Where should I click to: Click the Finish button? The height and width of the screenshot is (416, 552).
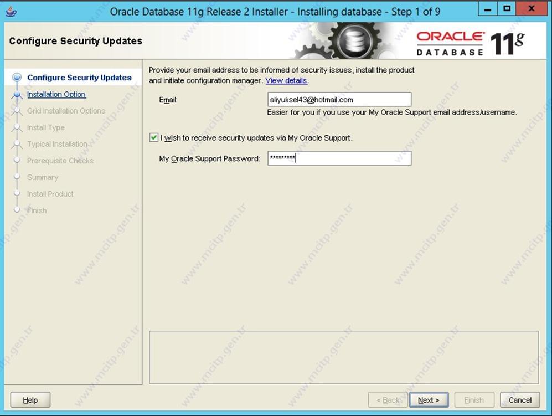point(474,400)
